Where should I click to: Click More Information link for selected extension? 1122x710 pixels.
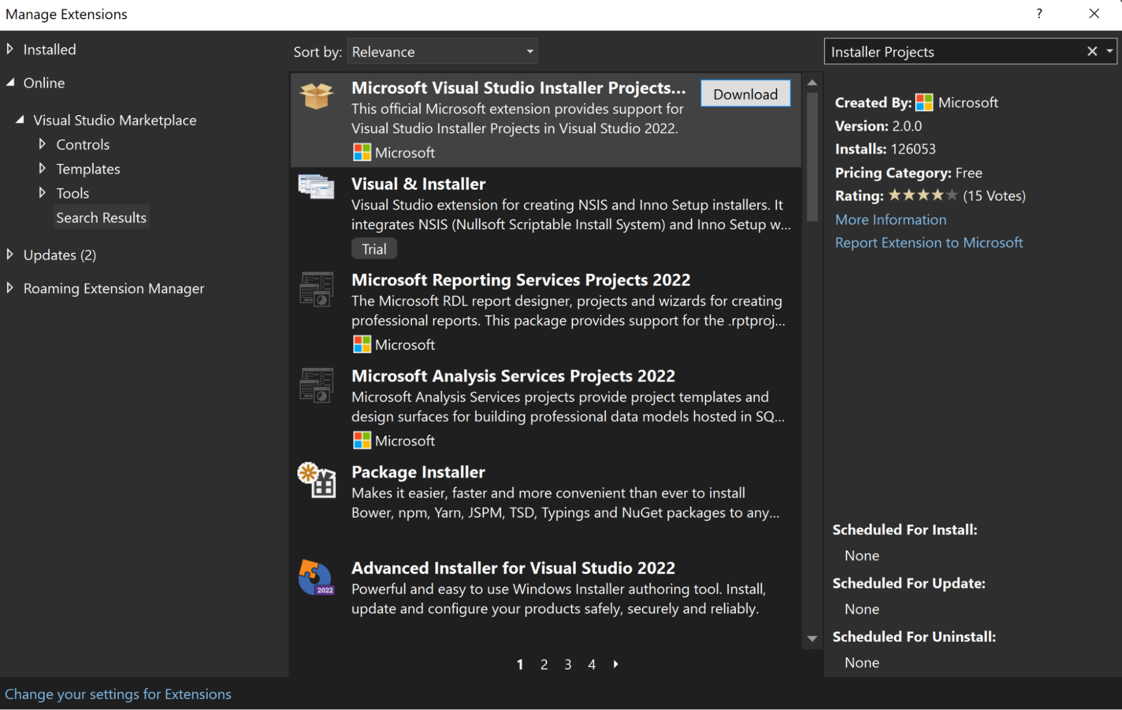(x=890, y=219)
